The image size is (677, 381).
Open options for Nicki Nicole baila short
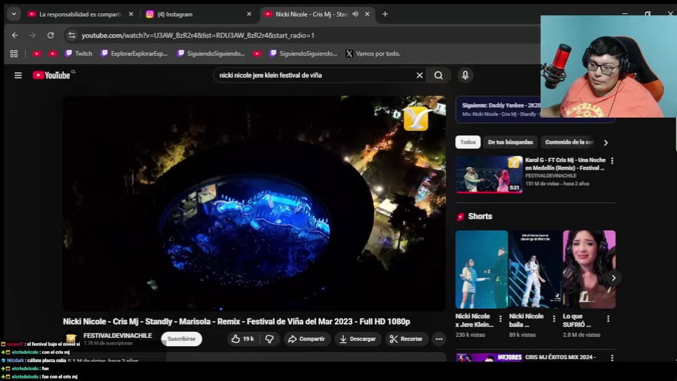point(554,319)
